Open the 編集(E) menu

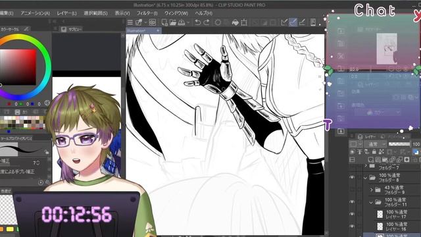[7, 13]
